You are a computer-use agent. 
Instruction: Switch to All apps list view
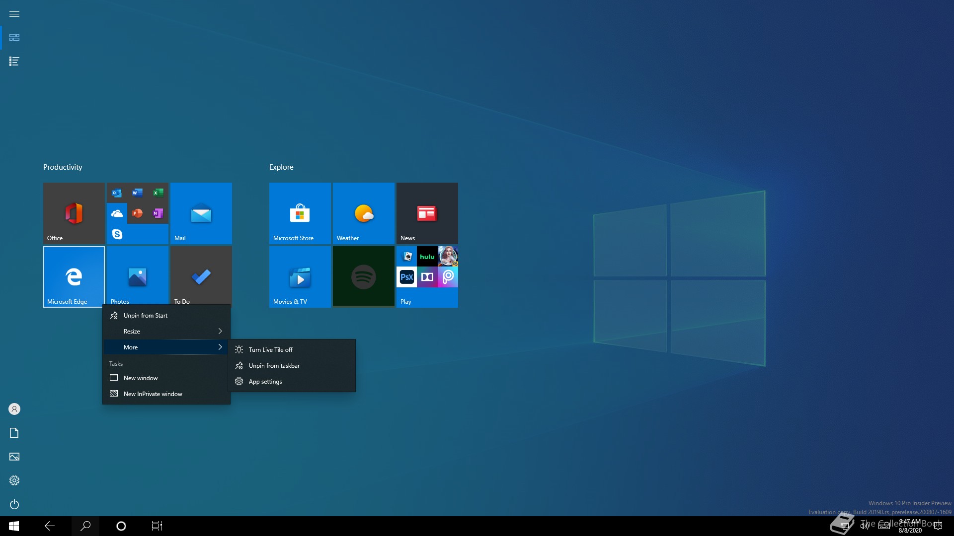click(x=14, y=62)
